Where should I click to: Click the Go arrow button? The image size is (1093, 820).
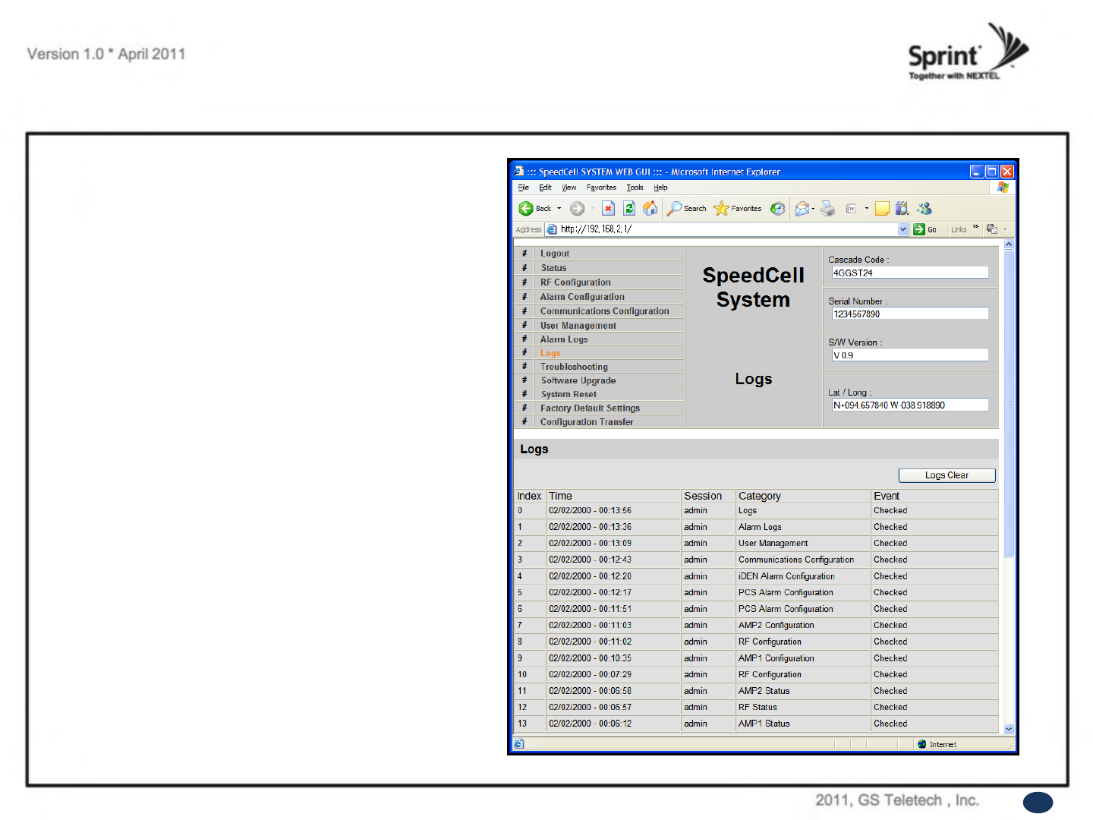click(x=919, y=229)
